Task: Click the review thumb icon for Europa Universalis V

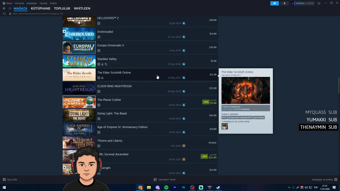Action: point(184,50)
